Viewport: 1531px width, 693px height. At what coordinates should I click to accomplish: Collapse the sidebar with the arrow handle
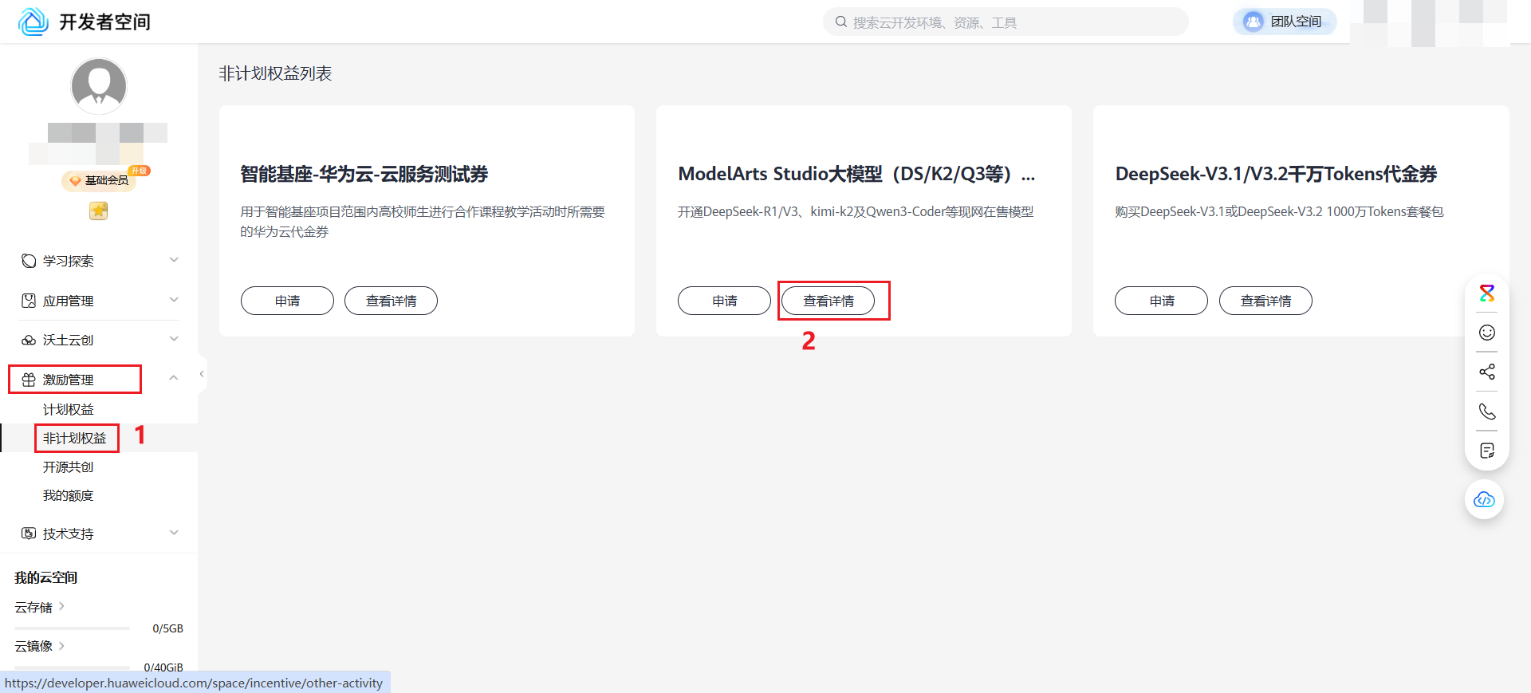pyautogui.click(x=202, y=374)
